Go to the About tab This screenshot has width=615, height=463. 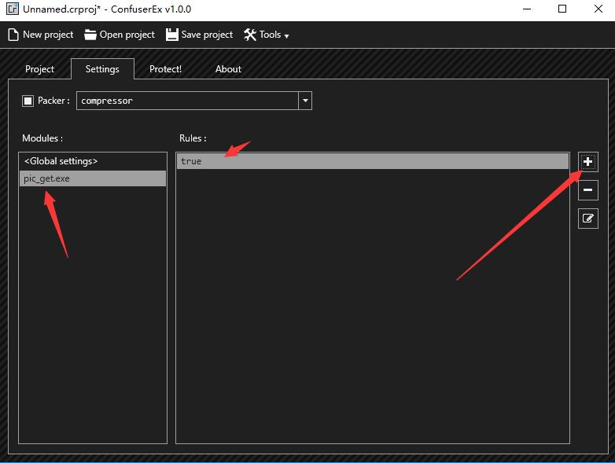[x=228, y=69]
